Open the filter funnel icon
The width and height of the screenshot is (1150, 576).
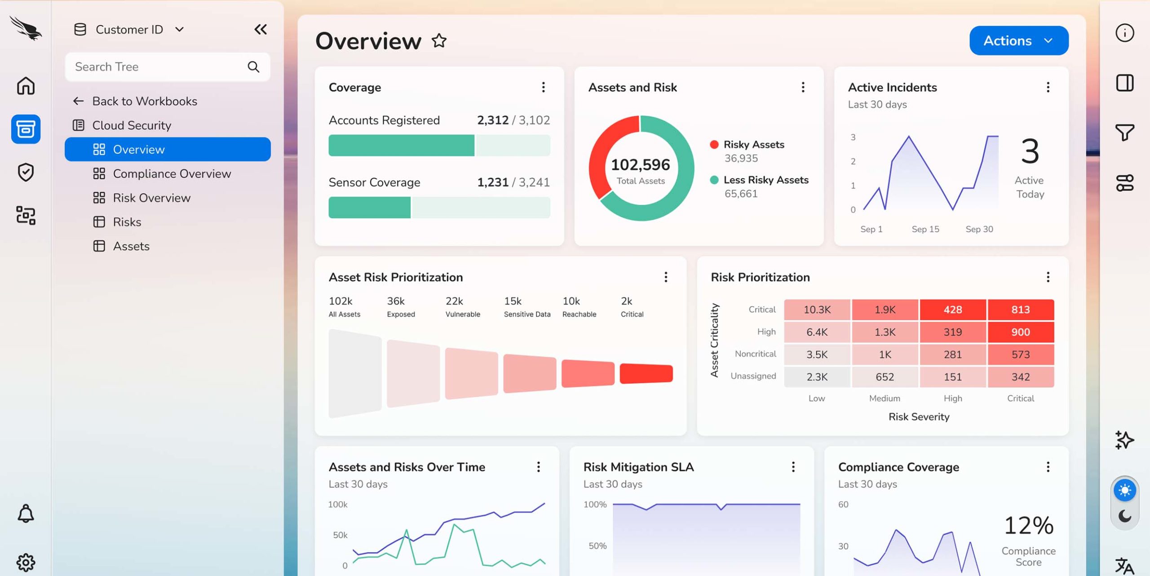pyautogui.click(x=1124, y=133)
